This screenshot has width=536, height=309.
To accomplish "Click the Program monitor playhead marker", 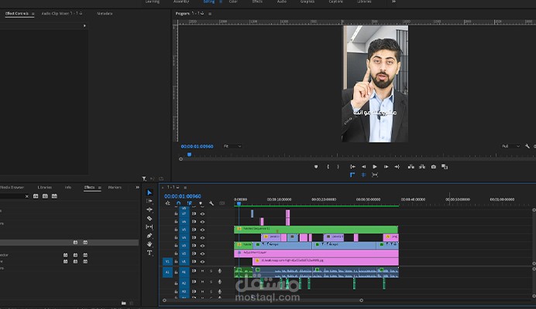I will pos(189,154).
